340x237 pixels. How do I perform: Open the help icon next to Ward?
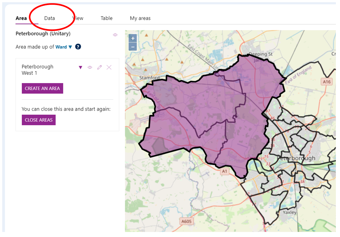tap(78, 46)
